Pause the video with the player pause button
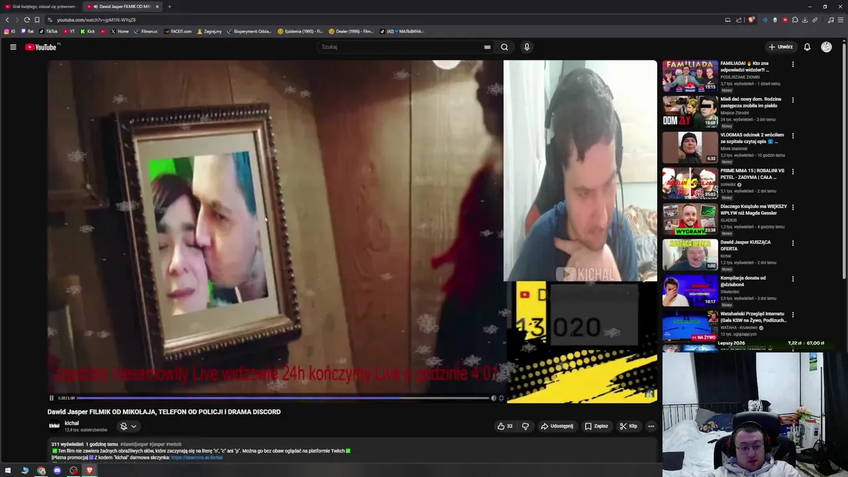Screen dimensions: 848x477 point(52,398)
